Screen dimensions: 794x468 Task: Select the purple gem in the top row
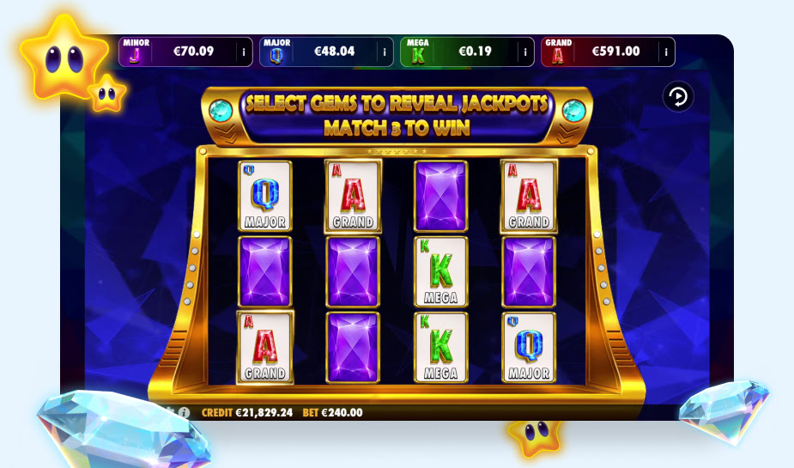click(440, 196)
